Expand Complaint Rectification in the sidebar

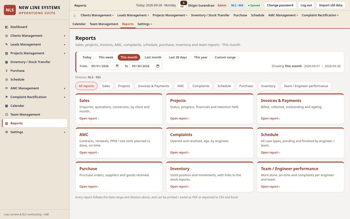(x=65, y=97)
